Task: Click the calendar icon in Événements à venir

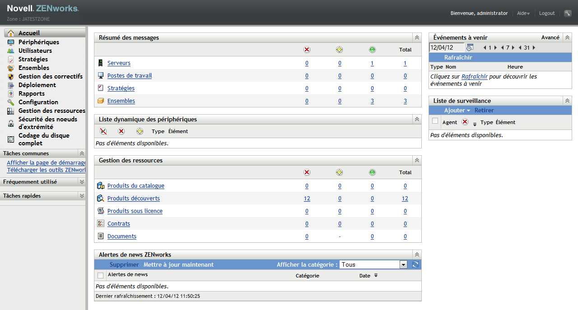Action: coord(470,47)
